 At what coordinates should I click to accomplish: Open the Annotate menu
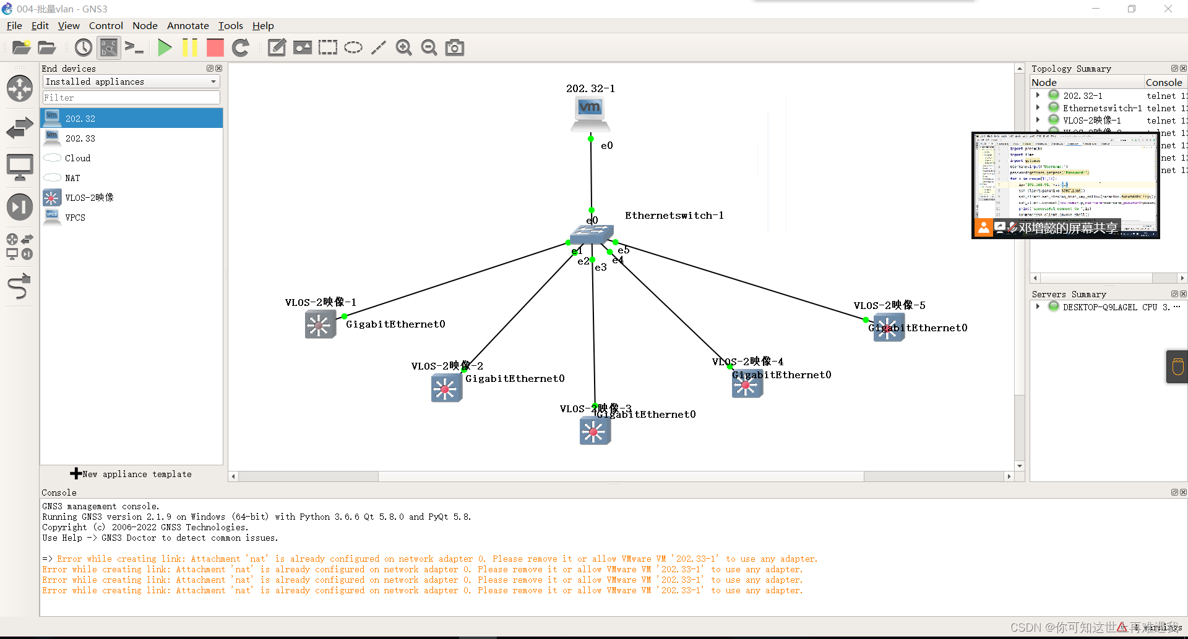[x=187, y=25]
